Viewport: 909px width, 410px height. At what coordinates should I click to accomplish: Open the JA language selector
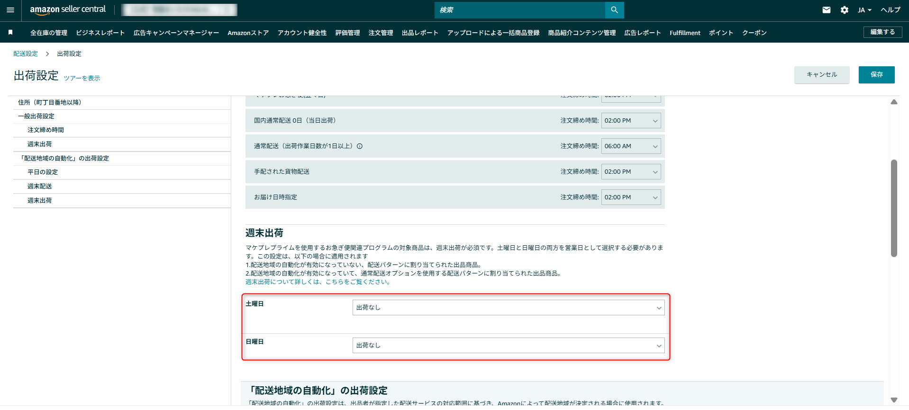point(864,10)
